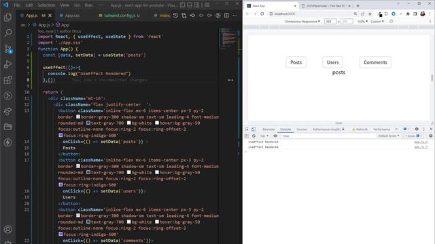Click the Comments button in the React page
Screen dimensions: 435x244
pyautogui.click(x=375, y=62)
